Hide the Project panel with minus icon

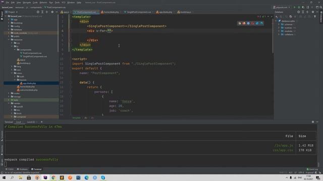click(57, 12)
